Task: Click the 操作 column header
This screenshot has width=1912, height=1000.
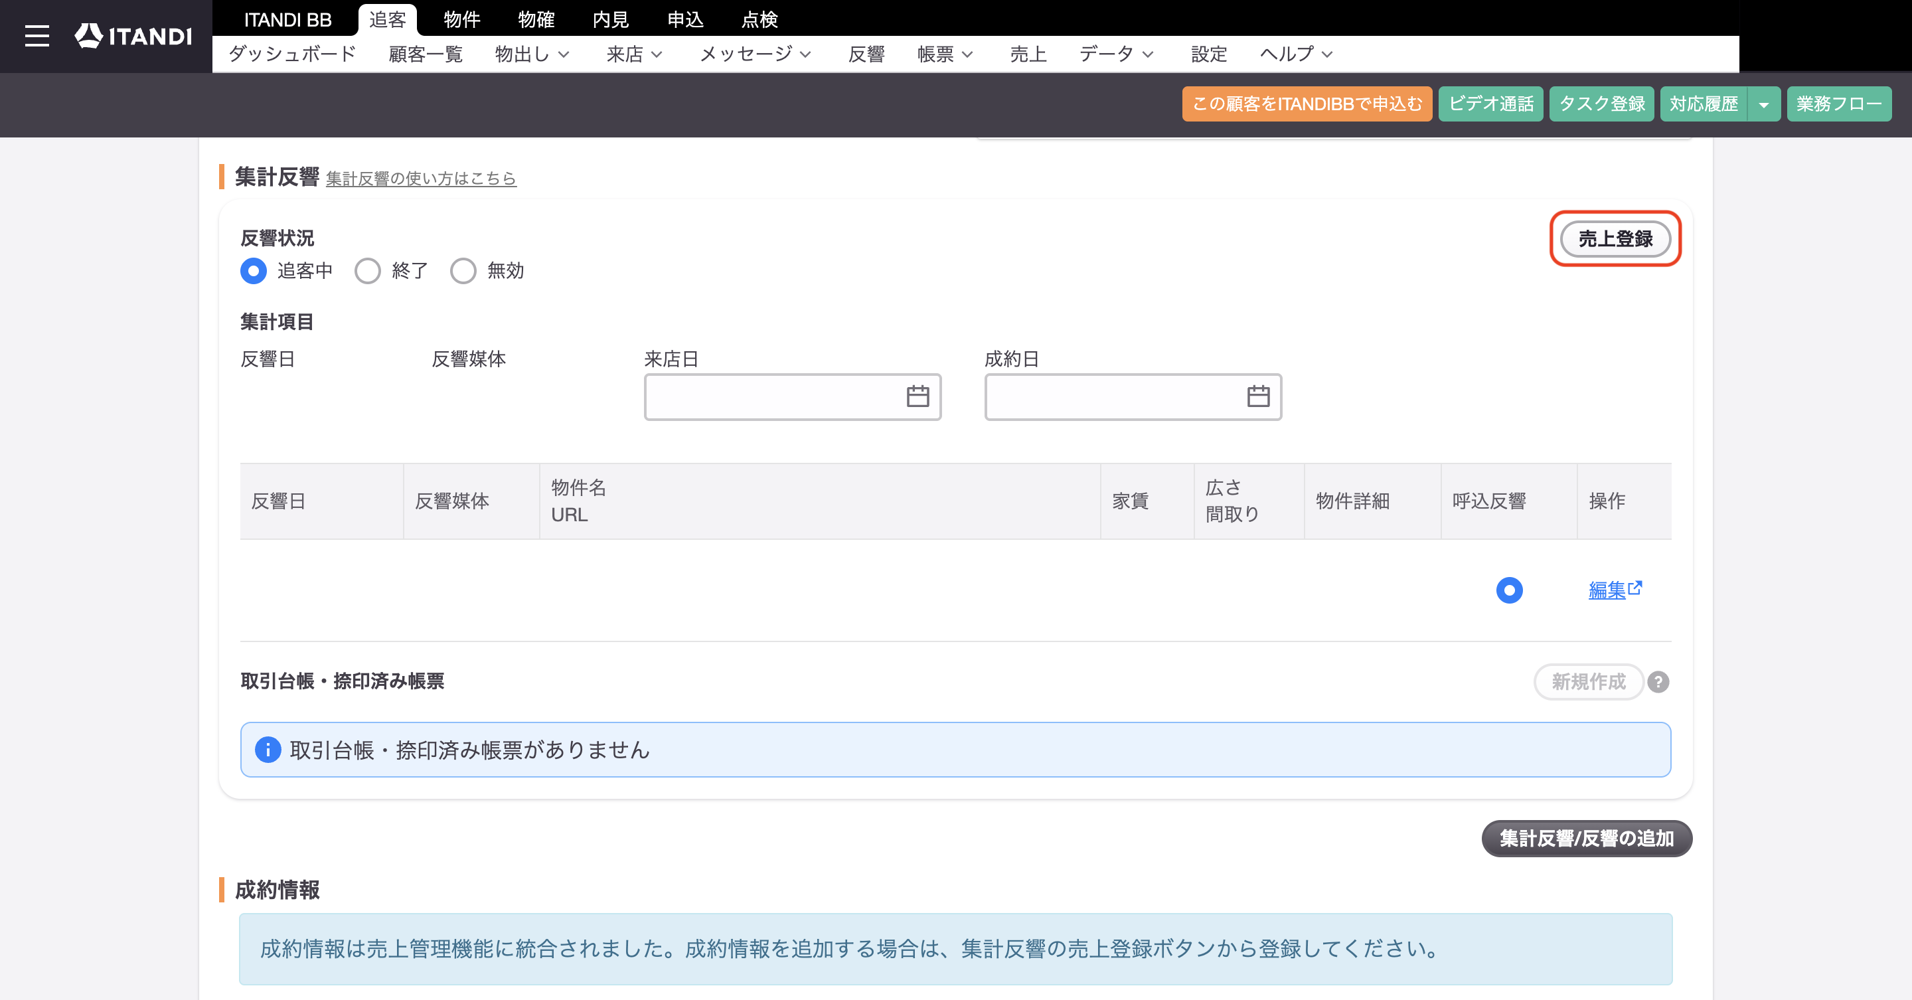Action: 1625,501
